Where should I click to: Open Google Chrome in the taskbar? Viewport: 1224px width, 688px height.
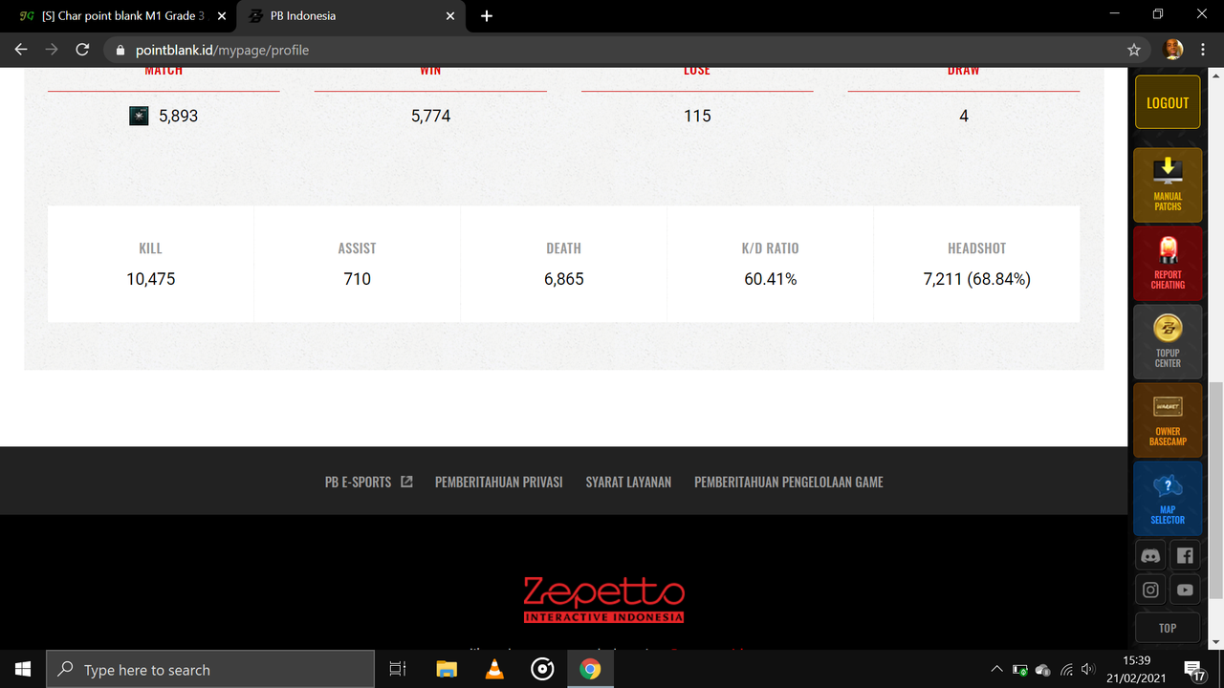coord(590,669)
